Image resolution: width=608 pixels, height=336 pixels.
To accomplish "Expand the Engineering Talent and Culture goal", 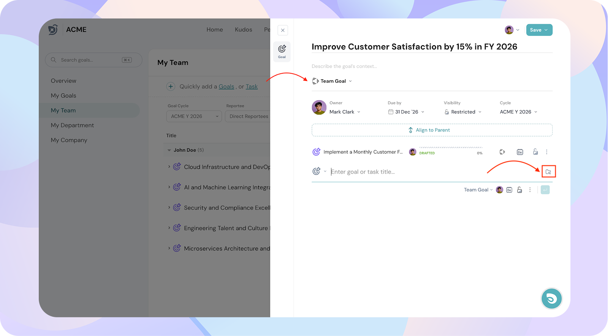I will pos(169,227).
